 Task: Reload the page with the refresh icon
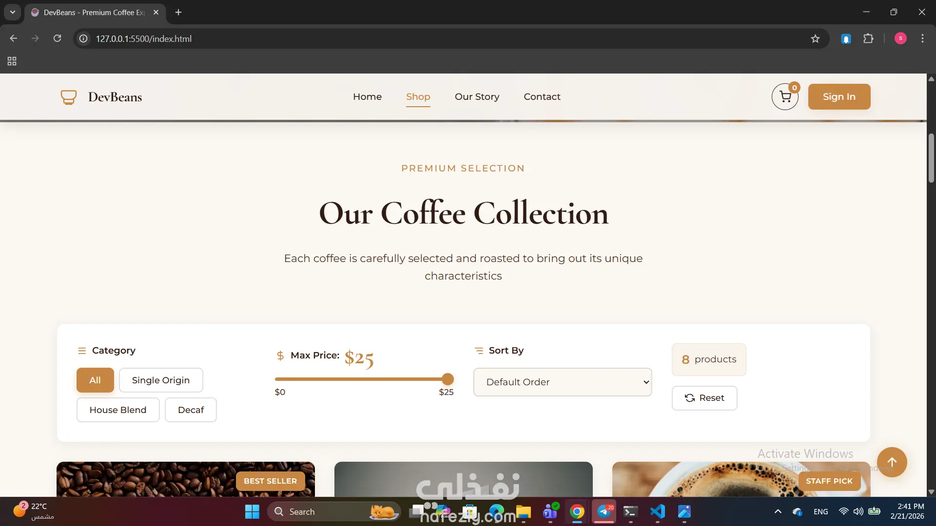(x=57, y=38)
